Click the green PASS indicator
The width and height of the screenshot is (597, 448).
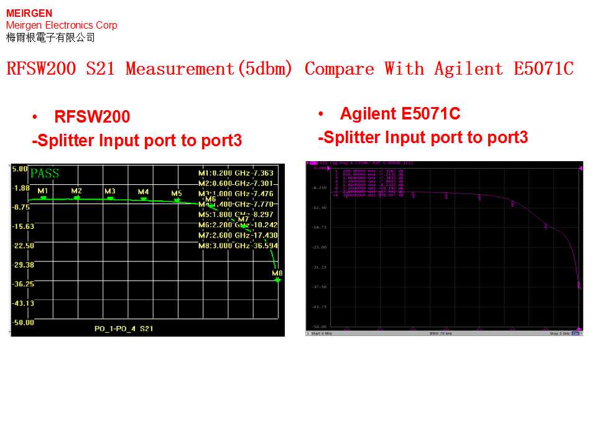pyautogui.click(x=44, y=173)
